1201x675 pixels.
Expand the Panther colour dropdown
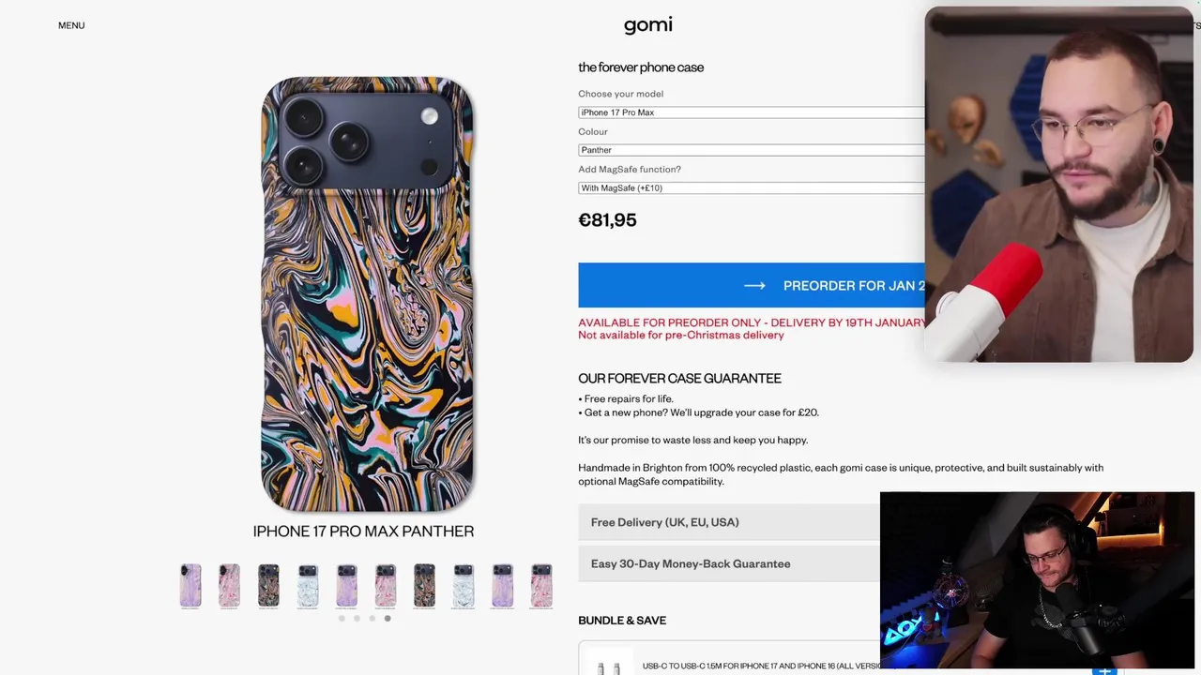pos(752,150)
